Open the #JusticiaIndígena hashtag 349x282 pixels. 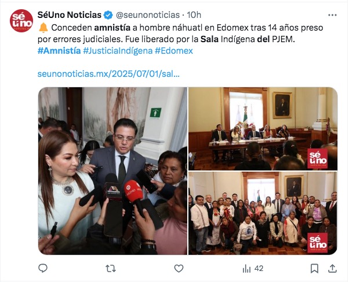pos(118,51)
